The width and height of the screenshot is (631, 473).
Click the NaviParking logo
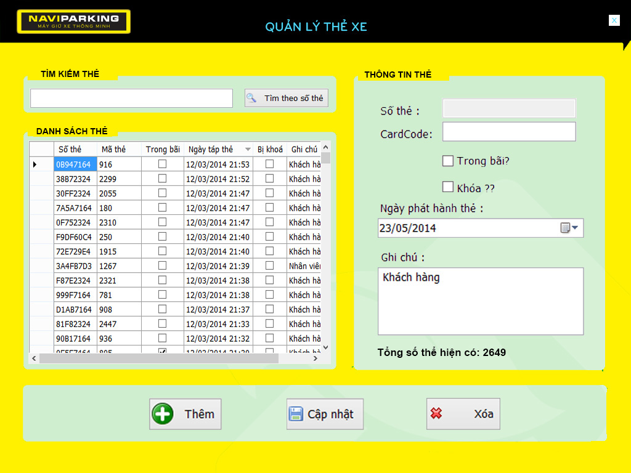point(73,21)
